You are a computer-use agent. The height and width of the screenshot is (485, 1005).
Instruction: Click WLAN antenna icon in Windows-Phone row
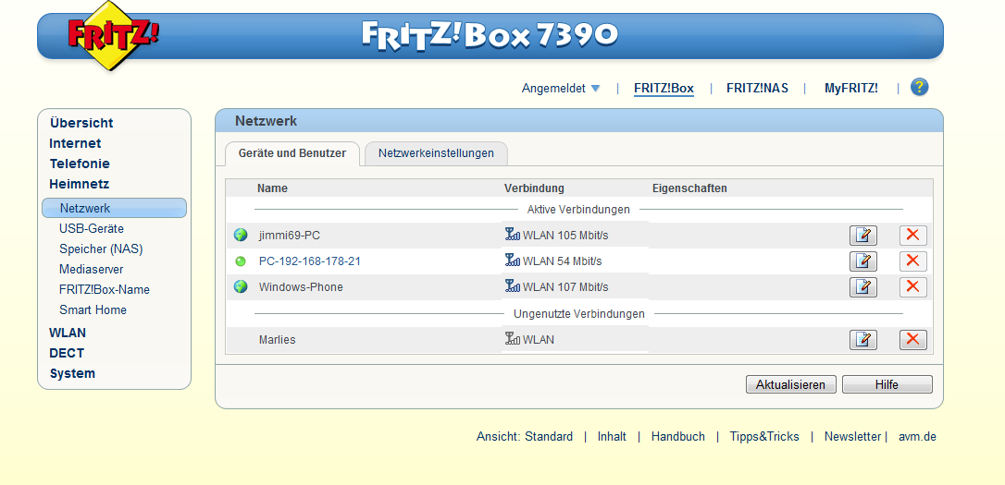(512, 286)
